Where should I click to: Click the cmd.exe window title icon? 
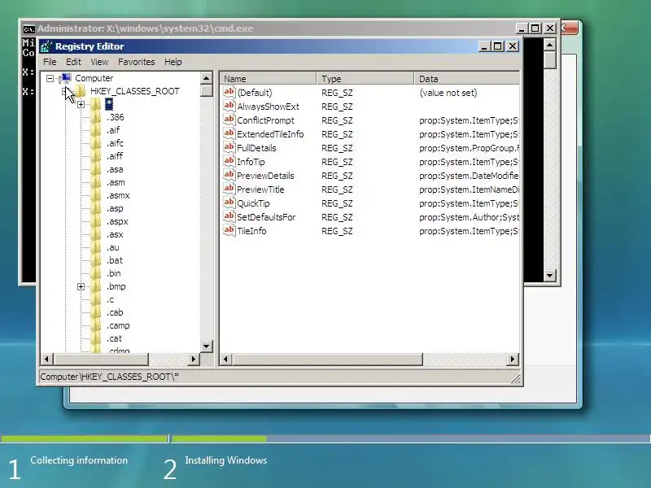click(x=28, y=28)
